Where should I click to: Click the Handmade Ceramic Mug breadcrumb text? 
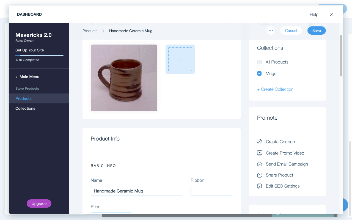pos(131,31)
